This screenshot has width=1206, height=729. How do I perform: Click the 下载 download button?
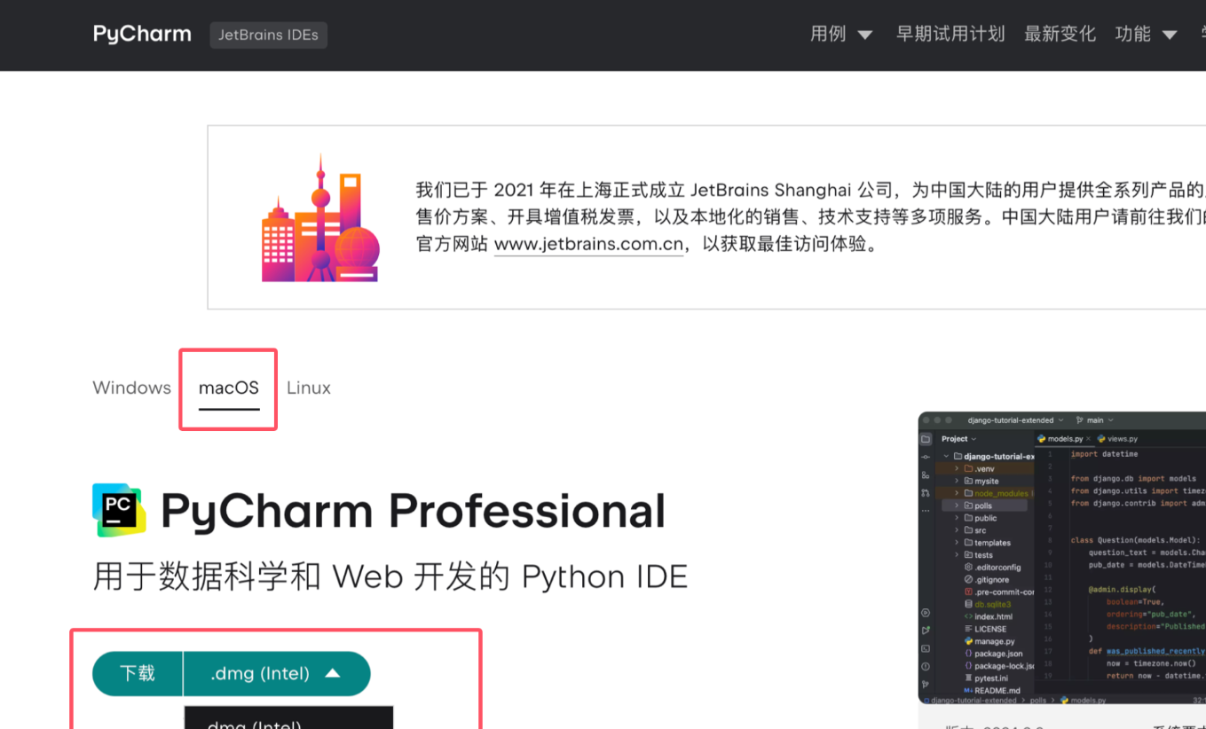(x=138, y=673)
